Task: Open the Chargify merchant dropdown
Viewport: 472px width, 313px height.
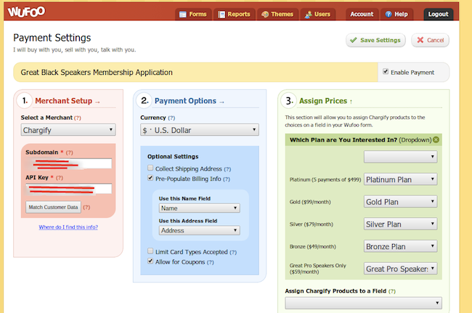Action: (x=68, y=130)
